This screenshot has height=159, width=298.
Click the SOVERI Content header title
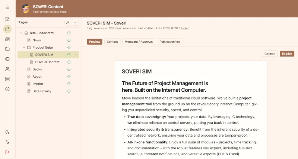click(x=48, y=7)
